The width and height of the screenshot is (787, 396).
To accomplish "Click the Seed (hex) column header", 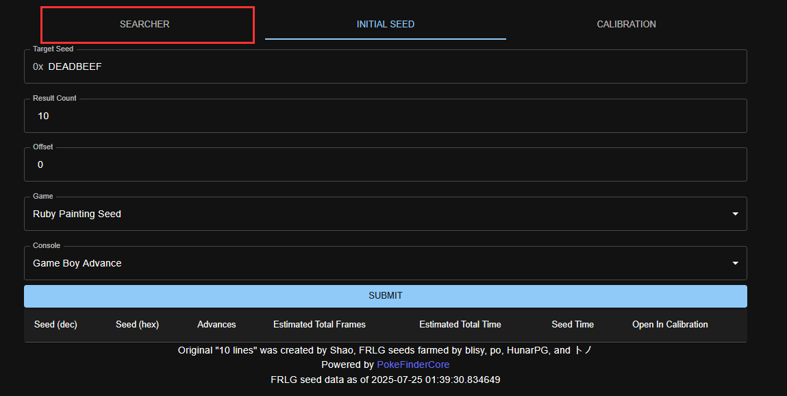I will click(x=137, y=325).
